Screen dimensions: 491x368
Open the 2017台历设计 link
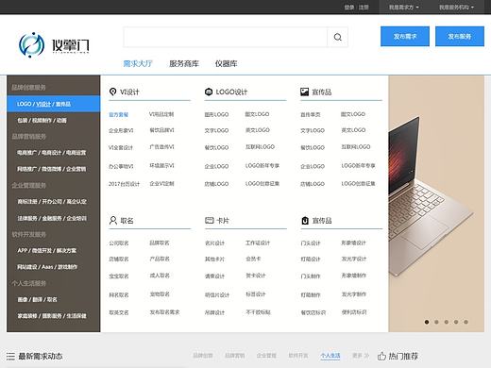pos(124,184)
